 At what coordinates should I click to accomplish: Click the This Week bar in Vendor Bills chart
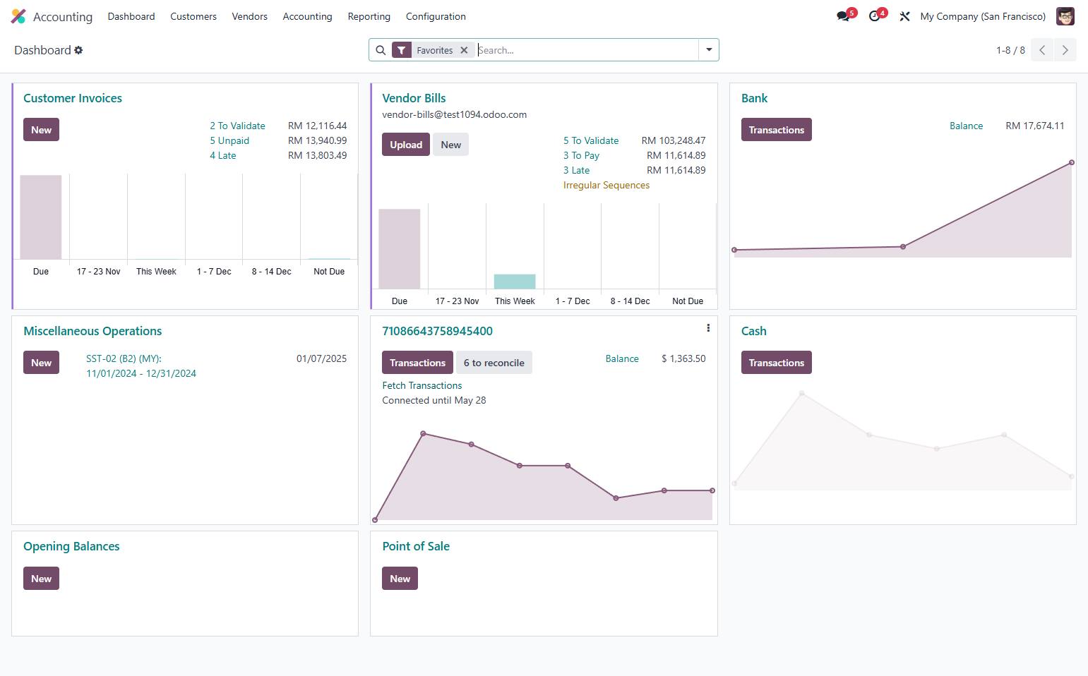tap(515, 282)
